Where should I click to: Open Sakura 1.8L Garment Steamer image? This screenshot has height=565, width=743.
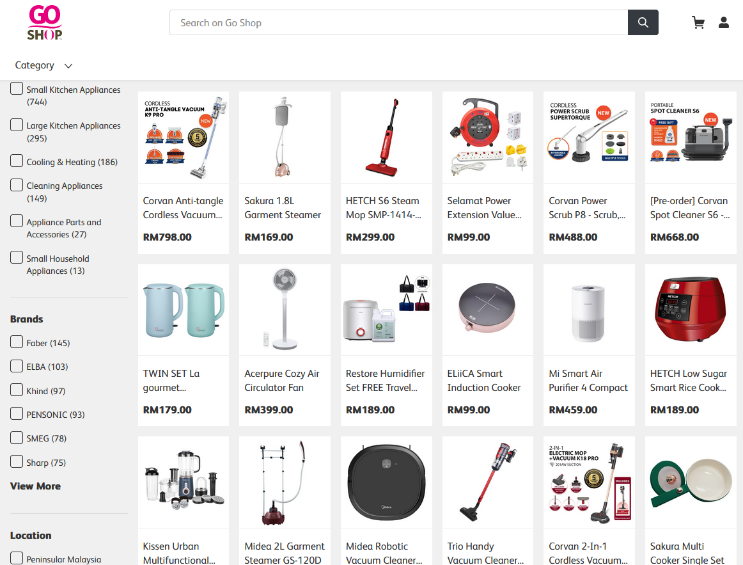click(x=285, y=137)
